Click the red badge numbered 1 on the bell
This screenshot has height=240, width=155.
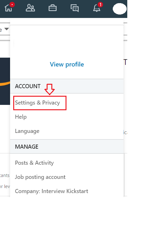100,5
